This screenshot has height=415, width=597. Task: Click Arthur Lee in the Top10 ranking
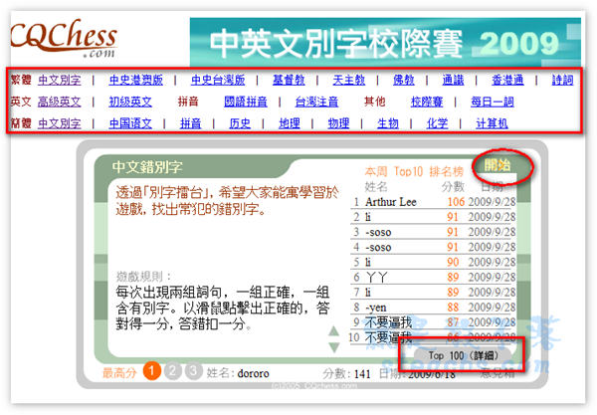pos(392,201)
